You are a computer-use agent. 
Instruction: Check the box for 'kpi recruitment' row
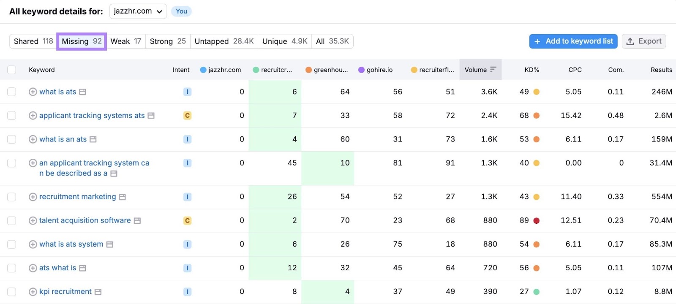[11, 291]
